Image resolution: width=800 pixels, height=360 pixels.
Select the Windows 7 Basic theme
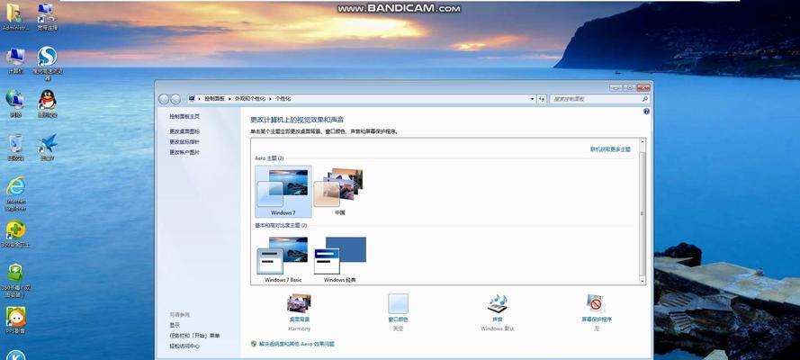pyautogui.click(x=283, y=259)
